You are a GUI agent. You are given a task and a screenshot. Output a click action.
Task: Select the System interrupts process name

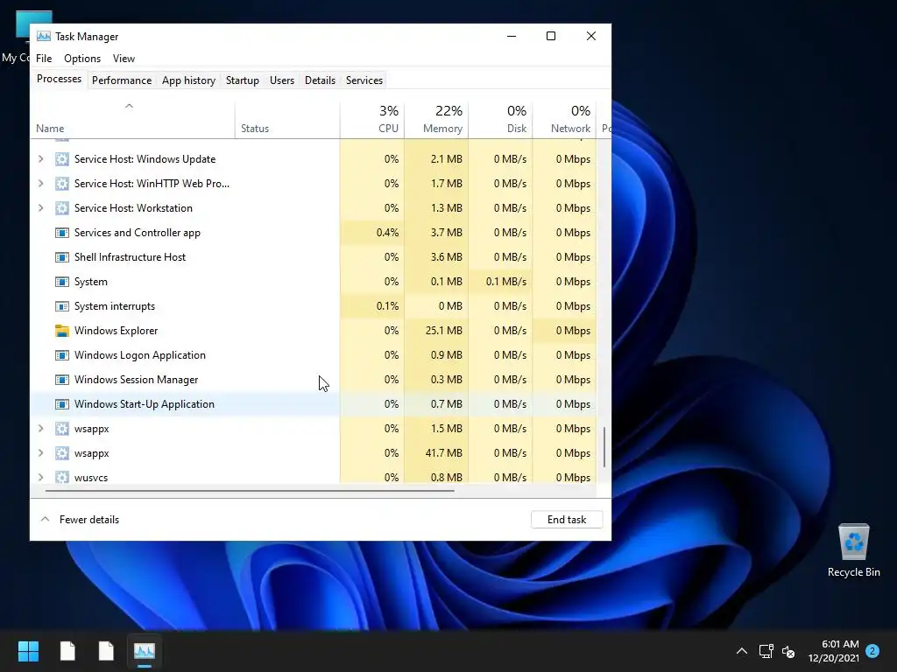coord(115,306)
